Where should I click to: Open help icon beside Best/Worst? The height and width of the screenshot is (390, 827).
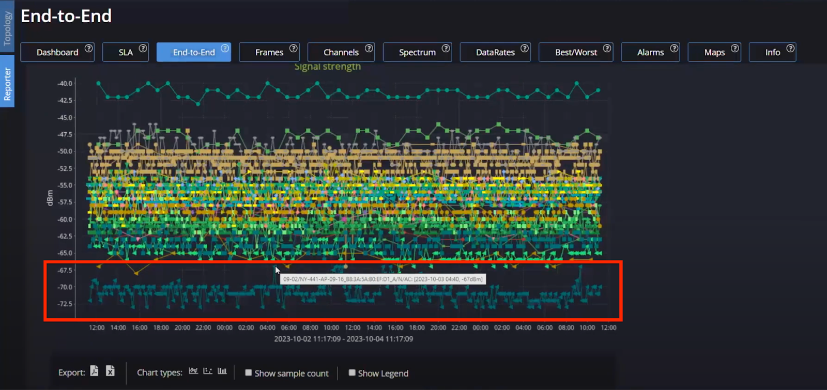(607, 48)
